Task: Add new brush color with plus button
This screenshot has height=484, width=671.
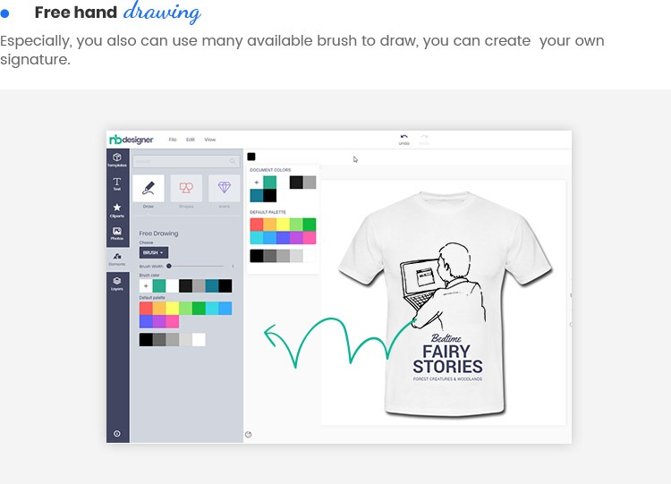Action: (146, 286)
